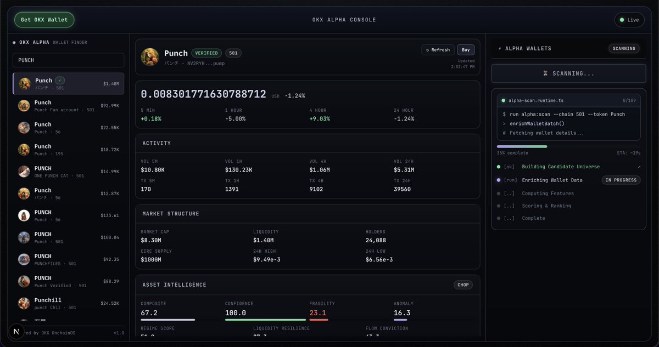Select the avatar of the Punch 195 row
This screenshot has width=659, height=347.
24,150
